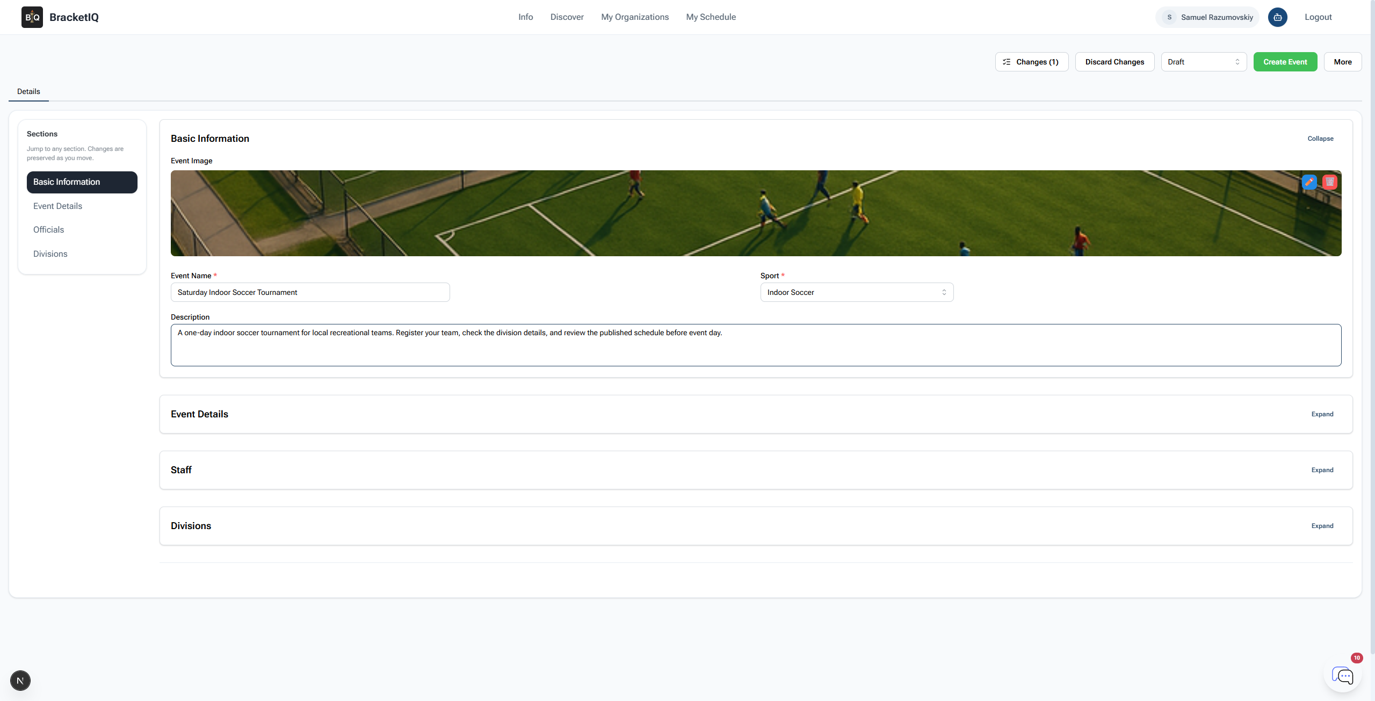Viewport: 1375px width, 701px height.
Task: Open the assistant bot icon in header
Action: (1277, 17)
